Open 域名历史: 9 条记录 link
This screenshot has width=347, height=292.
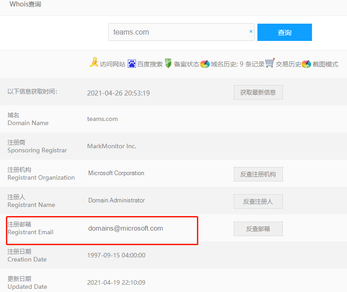click(x=237, y=64)
